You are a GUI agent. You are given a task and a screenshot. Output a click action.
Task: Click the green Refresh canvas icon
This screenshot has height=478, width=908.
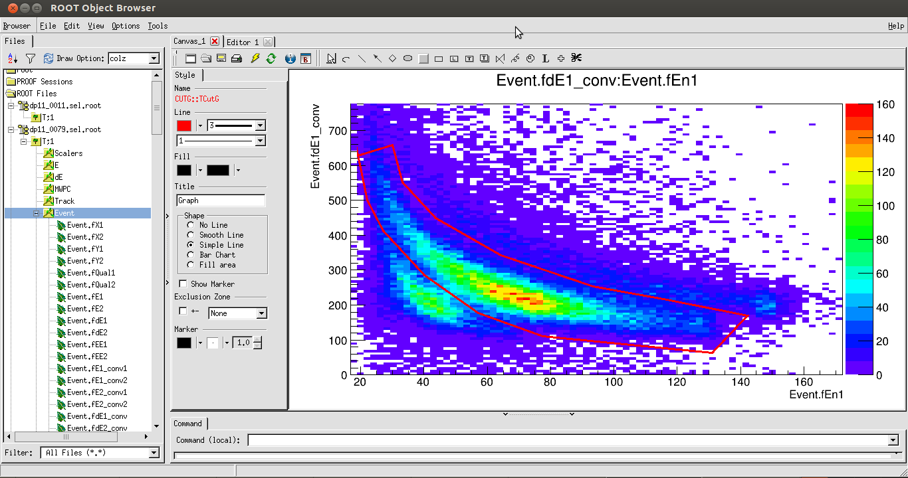[x=271, y=58]
